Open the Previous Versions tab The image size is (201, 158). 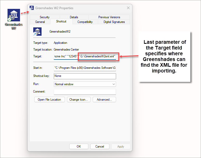[x=109, y=17]
